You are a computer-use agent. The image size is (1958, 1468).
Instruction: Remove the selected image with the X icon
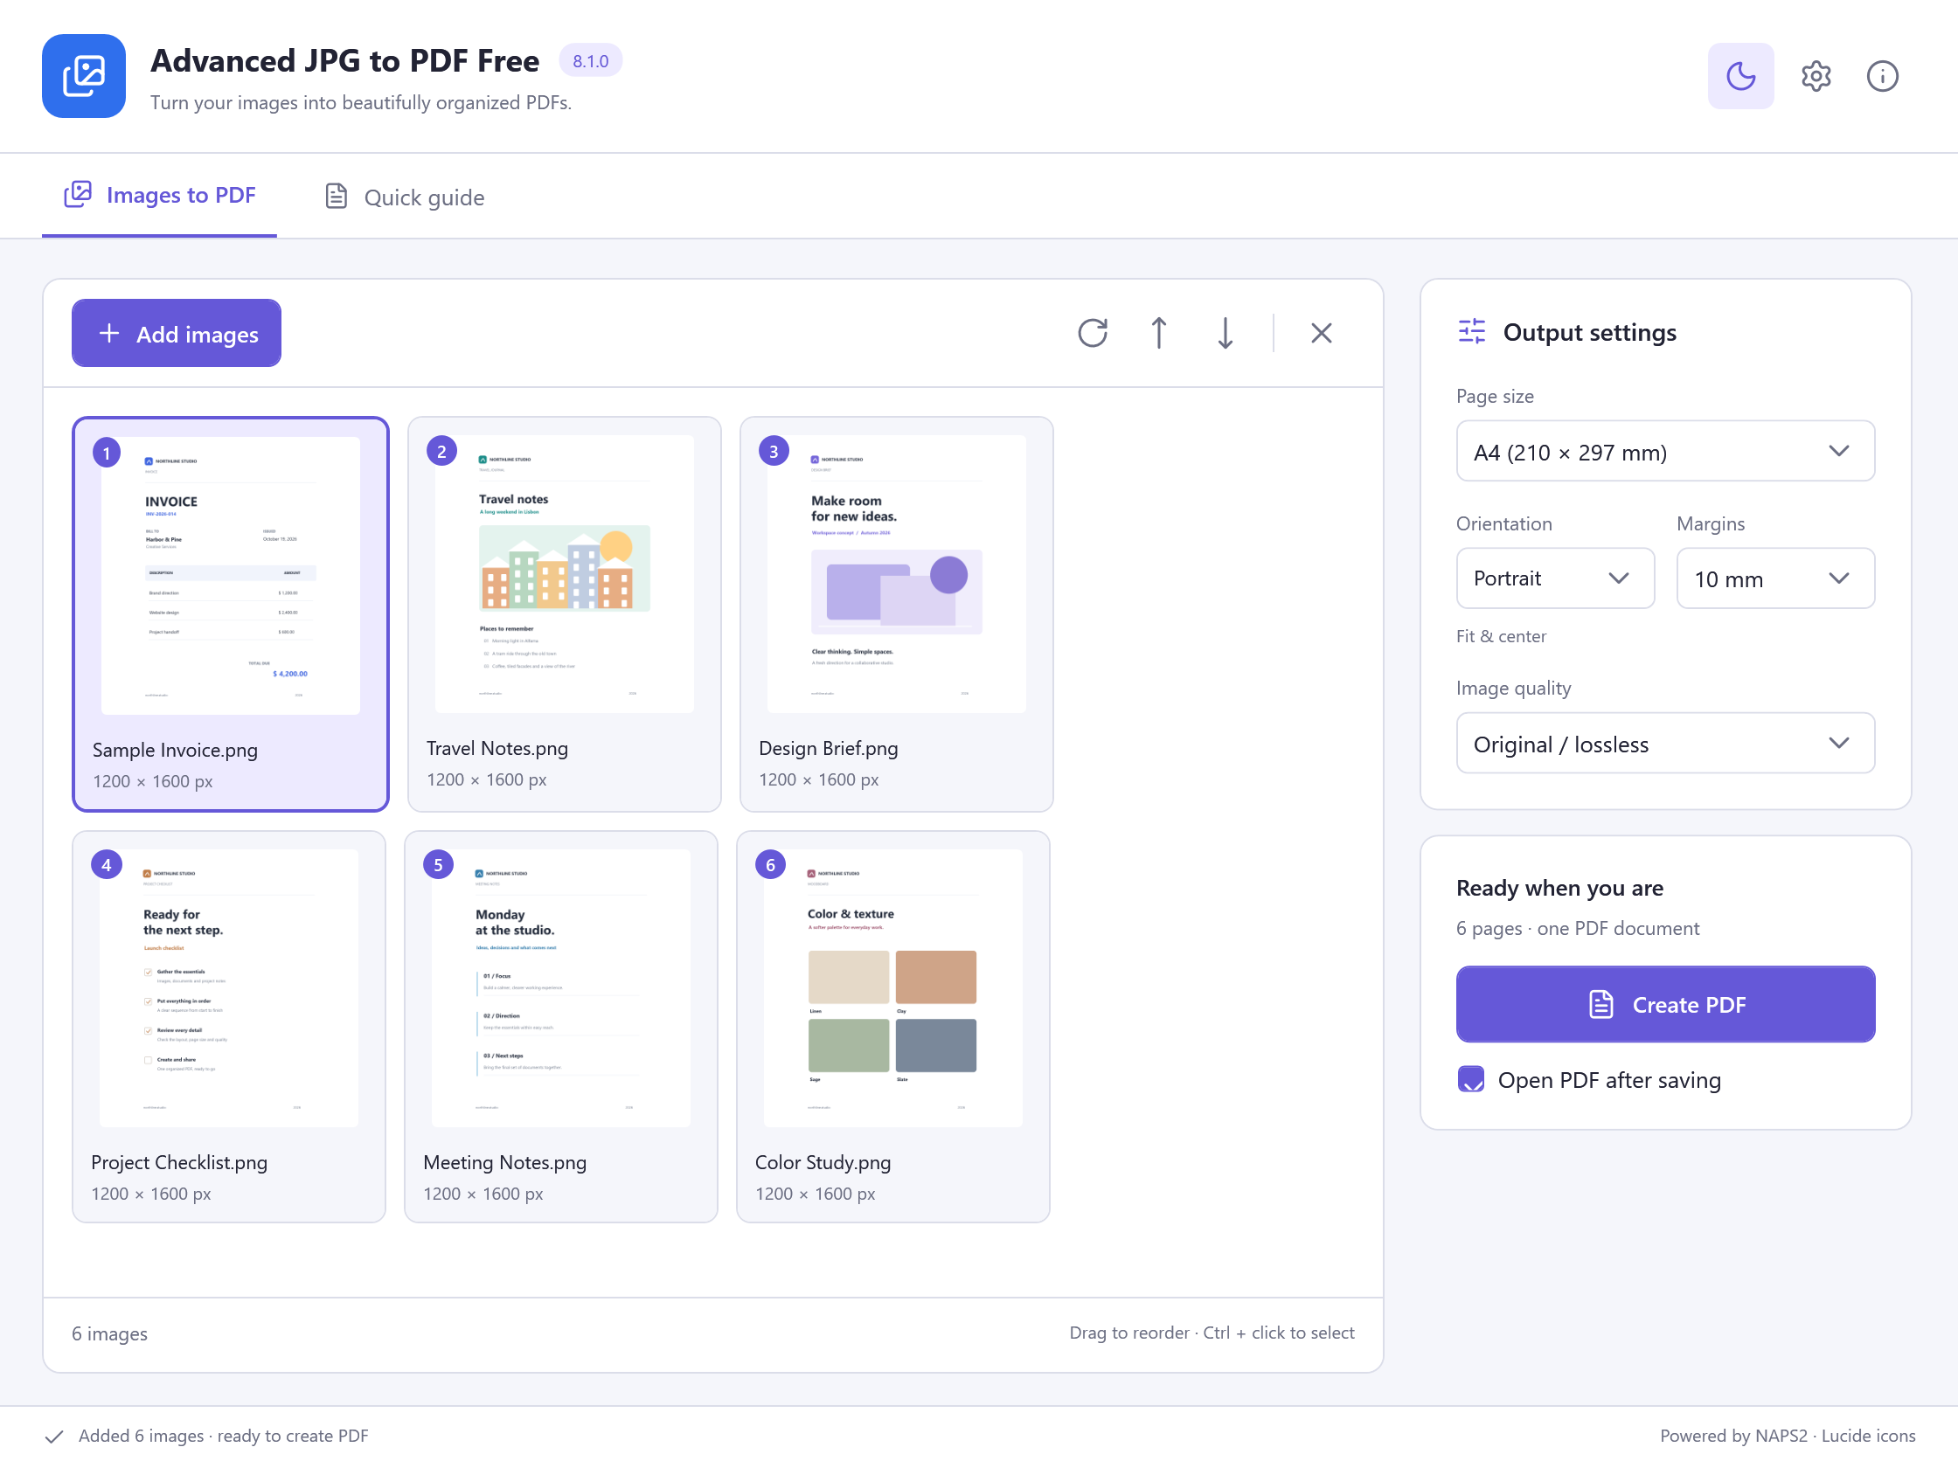point(1321,334)
